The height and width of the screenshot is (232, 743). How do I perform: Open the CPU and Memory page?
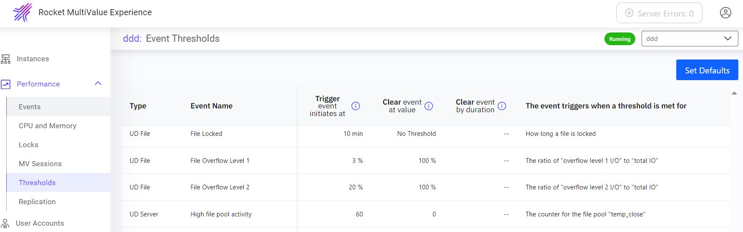click(47, 126)
